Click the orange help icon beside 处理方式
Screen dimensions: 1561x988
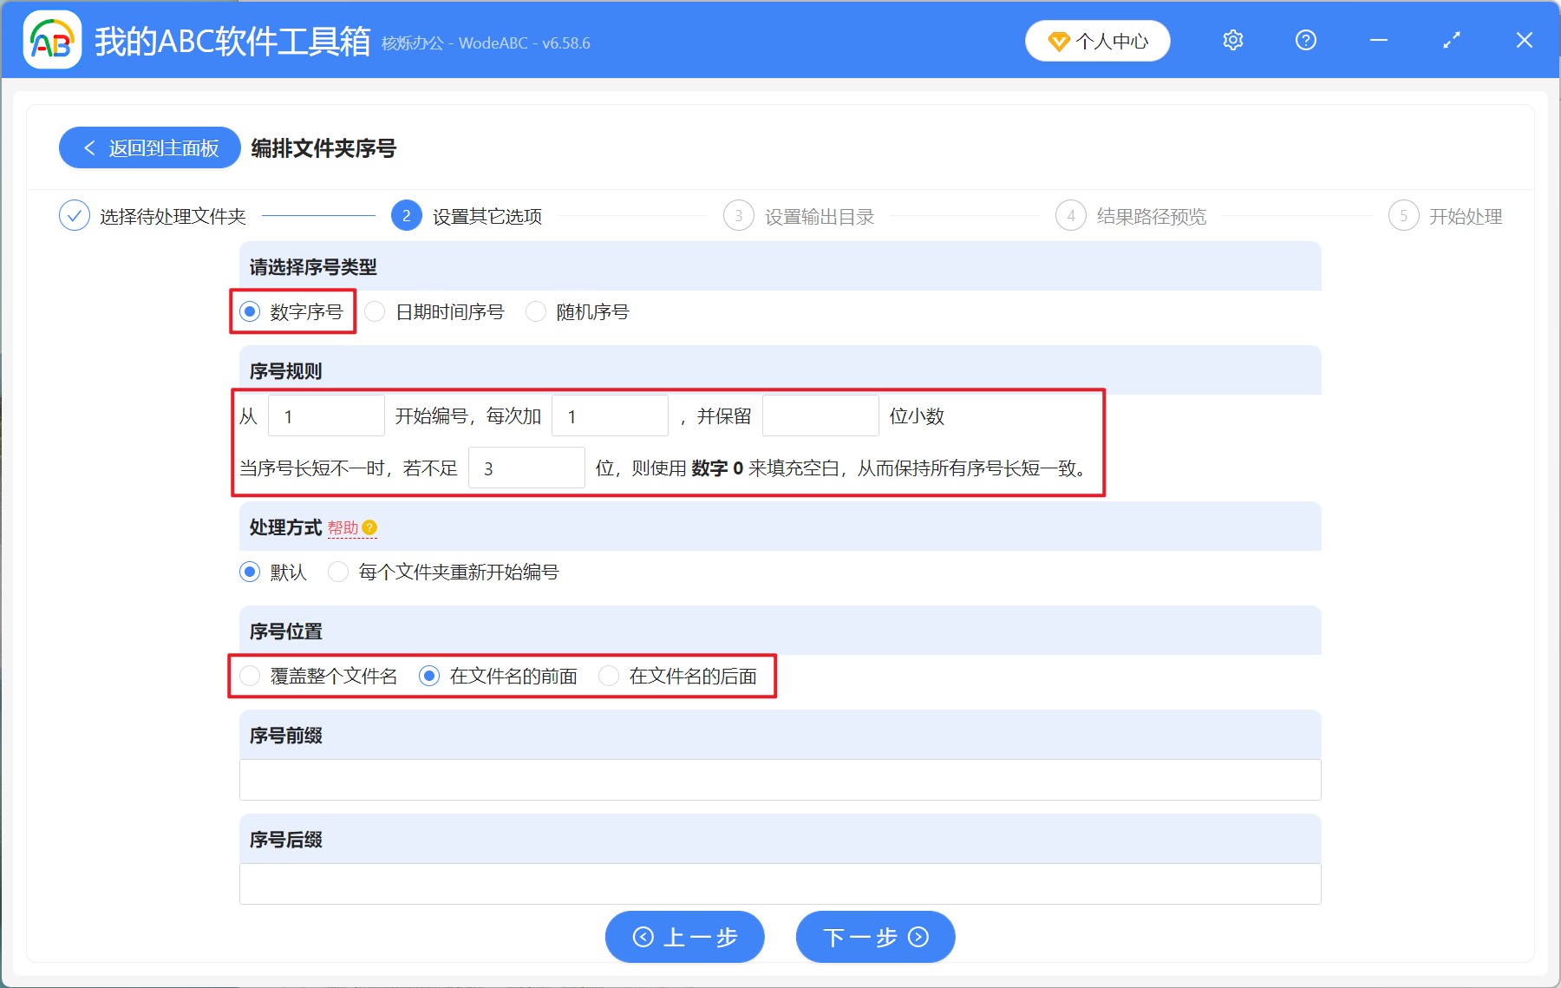click(371, 527)
